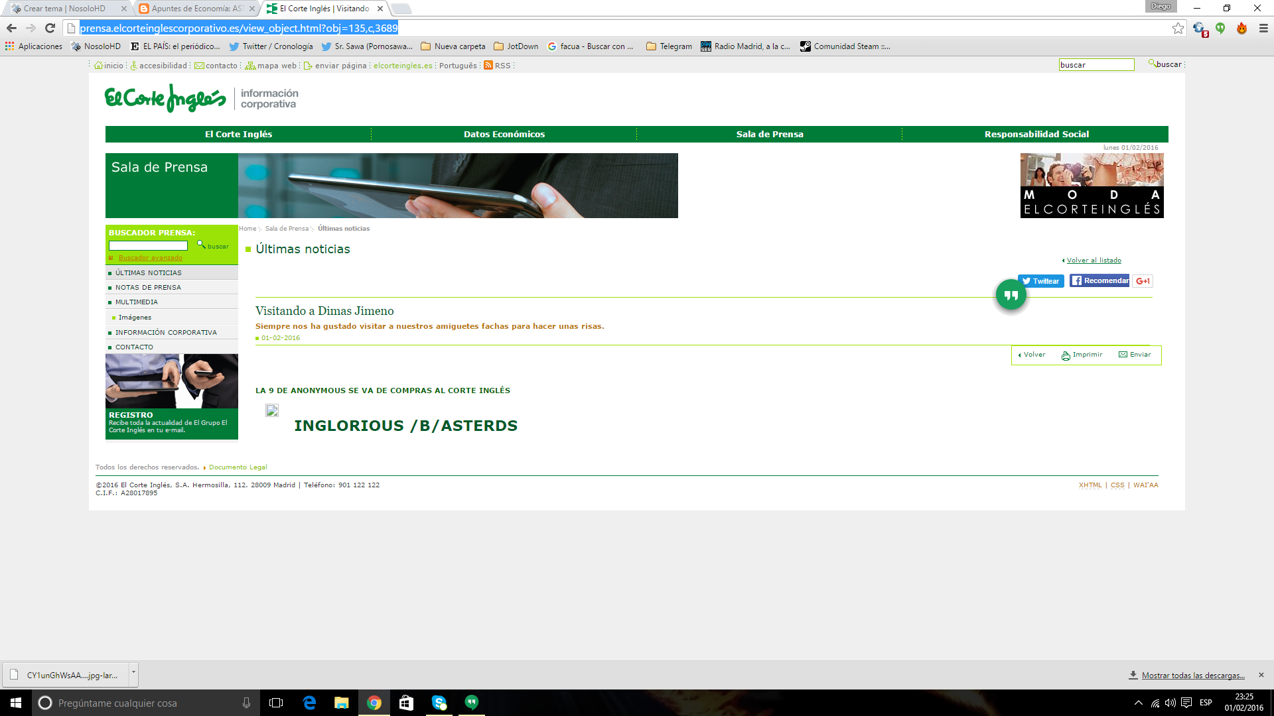
Task: Click the Português language link
Action: 458,66
